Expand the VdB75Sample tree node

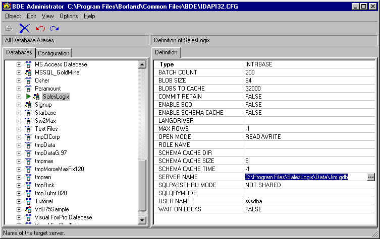pos(19,209)
